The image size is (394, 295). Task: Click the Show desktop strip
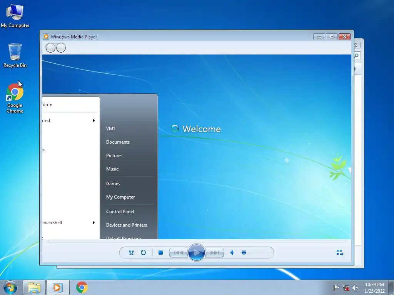point(391,287)
